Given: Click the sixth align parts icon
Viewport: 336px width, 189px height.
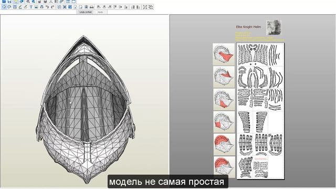Looking at the screenshot, I should [x=126, y=7].
